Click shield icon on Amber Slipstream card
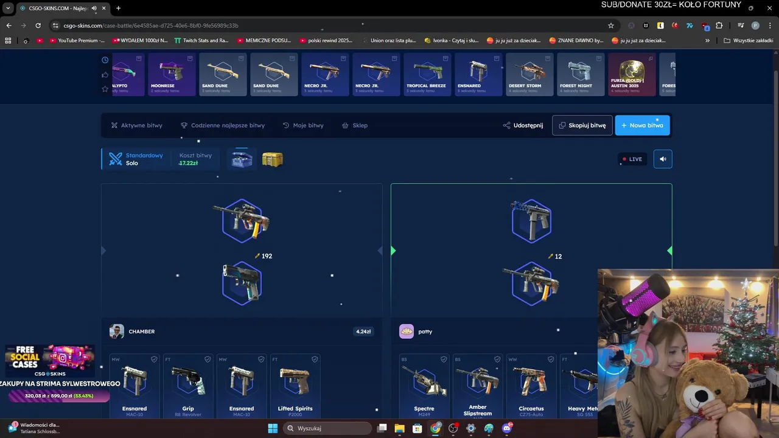 (497, 360)
